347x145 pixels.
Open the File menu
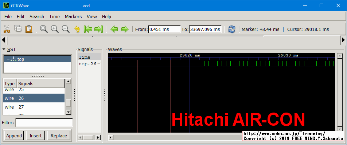8,17
